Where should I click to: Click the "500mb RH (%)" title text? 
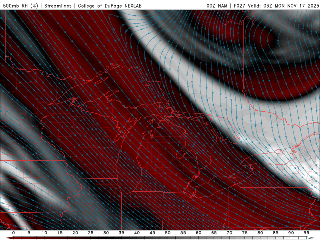click(x=20, y=6)
